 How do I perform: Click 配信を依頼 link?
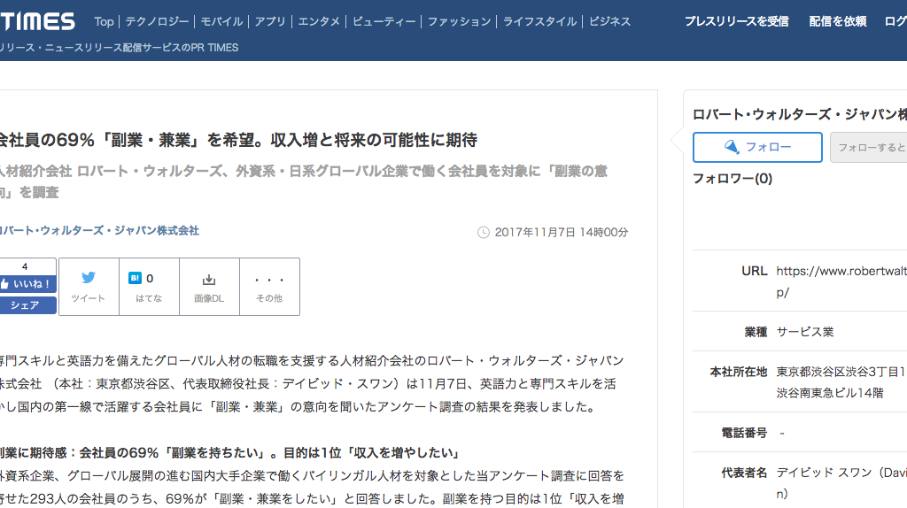click(838, 21)
